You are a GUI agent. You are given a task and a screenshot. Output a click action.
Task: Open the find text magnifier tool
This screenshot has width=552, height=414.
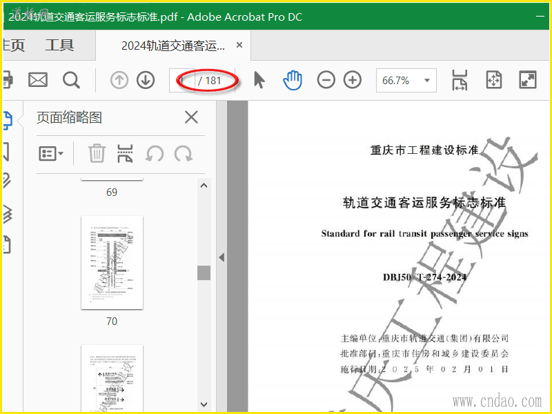click(71, 80)
